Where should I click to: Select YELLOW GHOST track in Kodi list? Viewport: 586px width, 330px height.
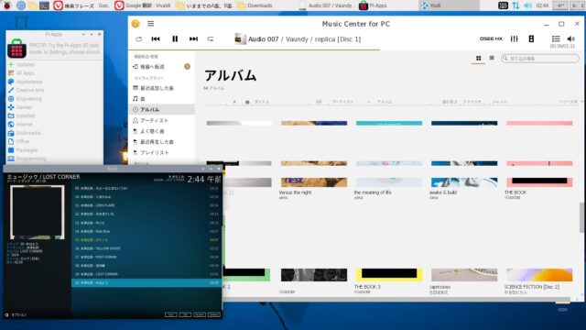click(146, 248)
